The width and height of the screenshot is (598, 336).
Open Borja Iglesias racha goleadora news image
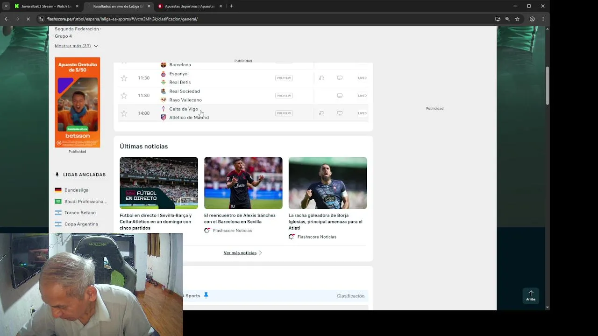point(327,183)
